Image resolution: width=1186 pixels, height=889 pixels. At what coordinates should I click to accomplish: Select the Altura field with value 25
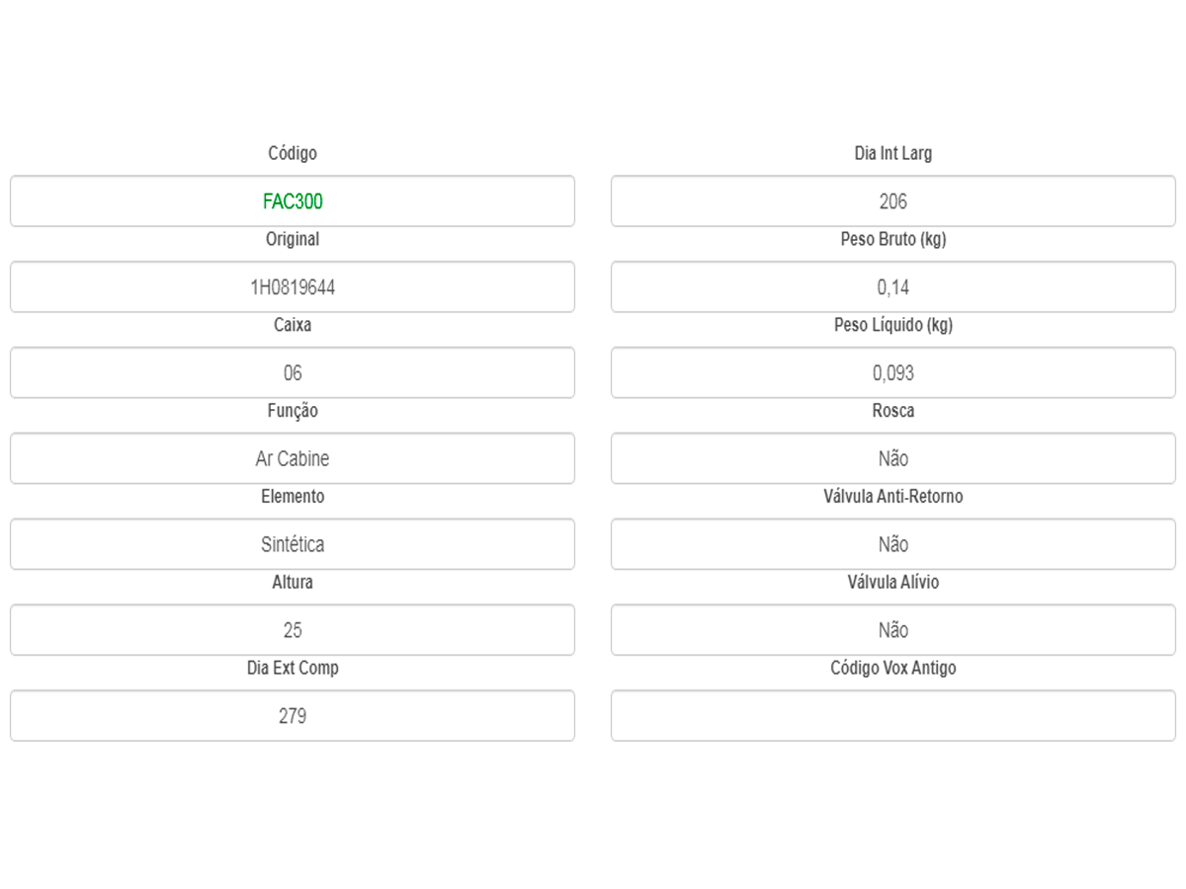point(293,630)
